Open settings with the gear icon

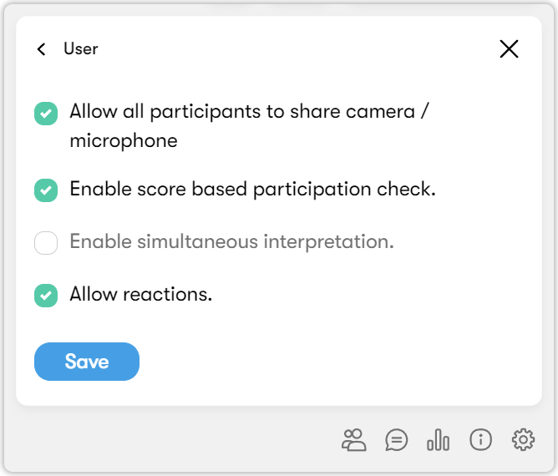(x=523, y=440)
